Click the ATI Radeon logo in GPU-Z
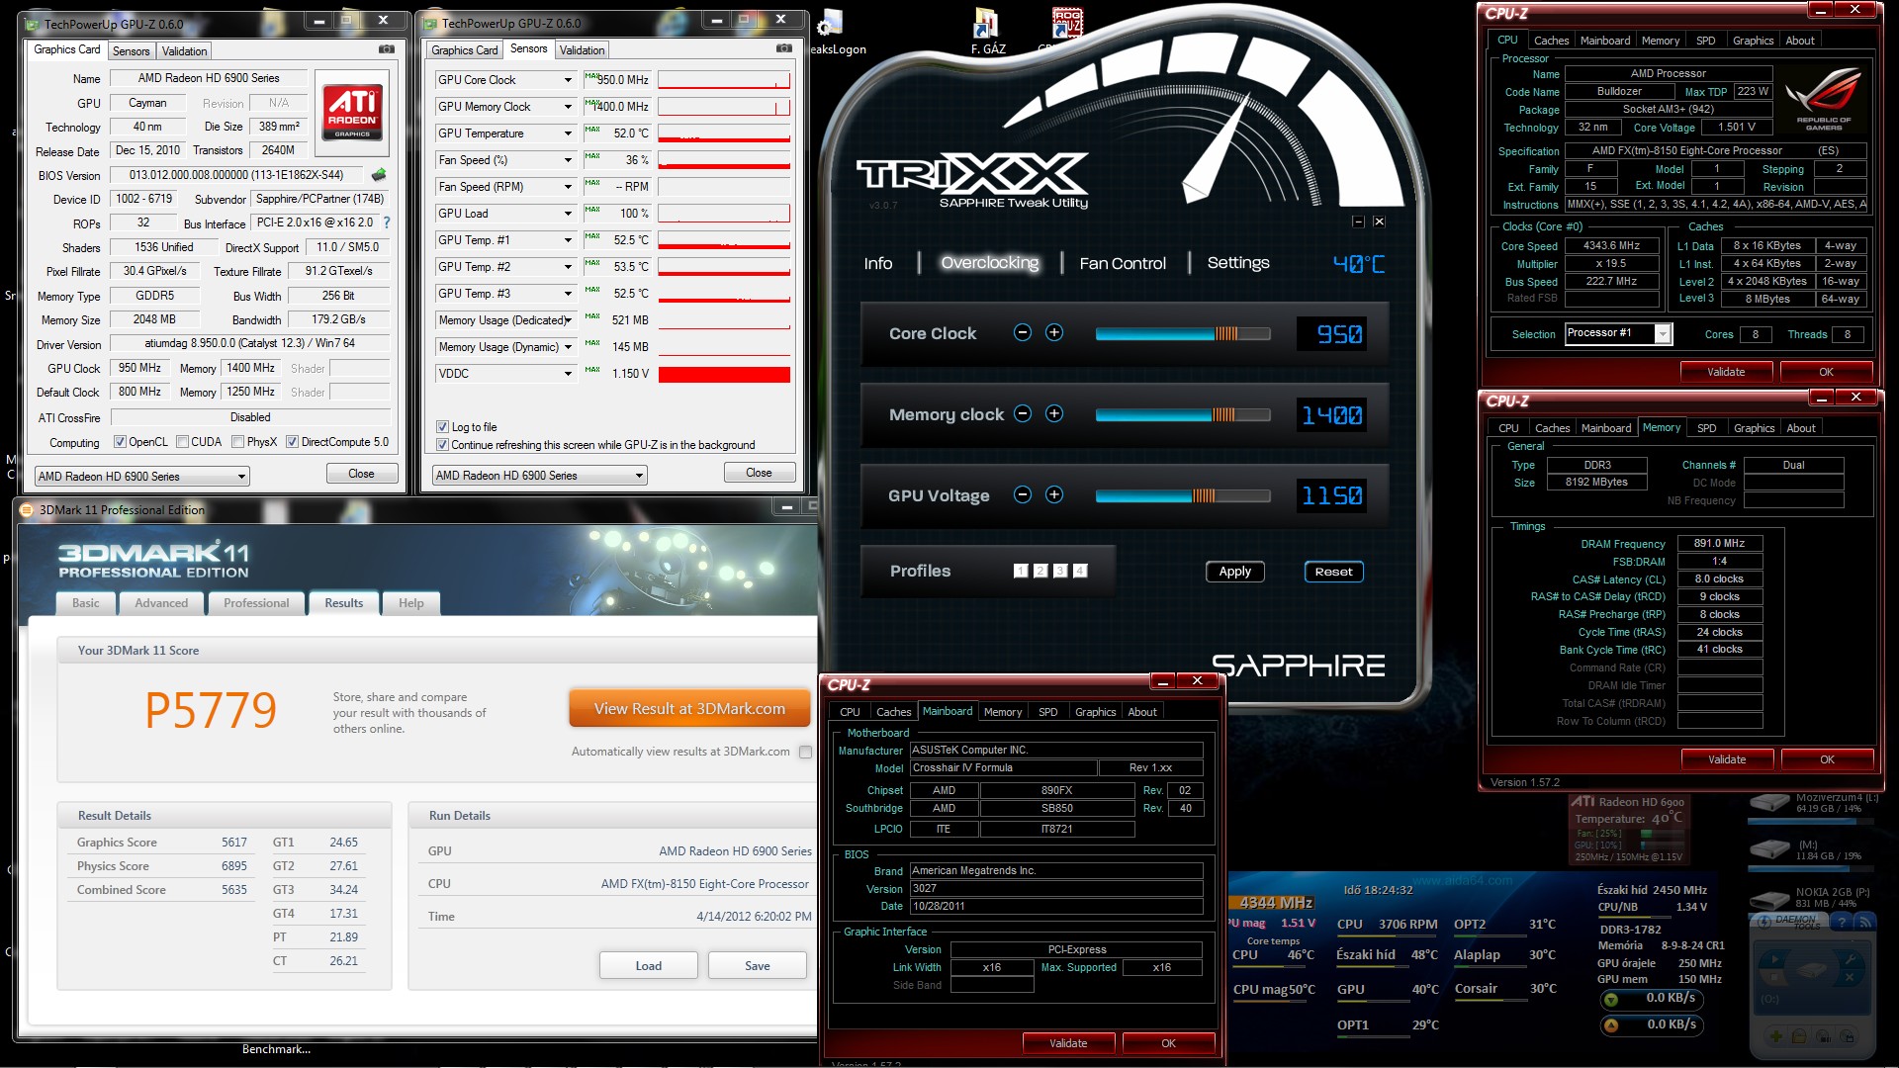Viewport: 1899px width, 1068px height. click(352, 111)
